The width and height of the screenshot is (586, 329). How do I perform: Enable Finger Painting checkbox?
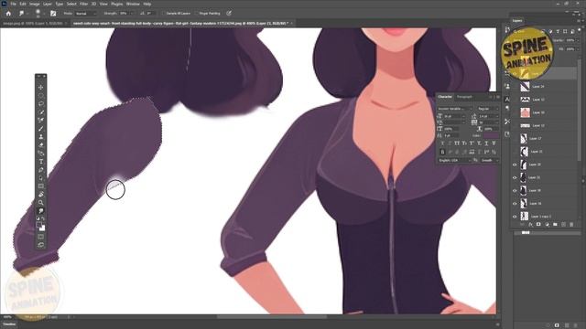click(196, 14)
